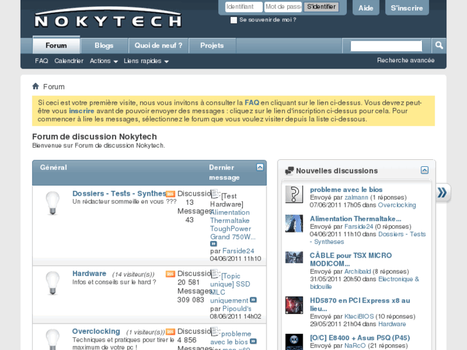Collapse the Général forum category
The width and height of the screenshot is (467, 350).
click(x=260, y=167)
